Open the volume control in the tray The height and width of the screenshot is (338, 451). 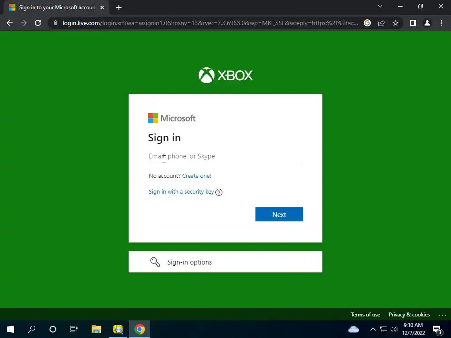tap(394, 329)
